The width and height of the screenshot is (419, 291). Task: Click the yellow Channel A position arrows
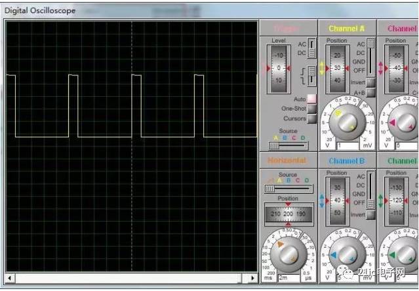coord(323,68)
